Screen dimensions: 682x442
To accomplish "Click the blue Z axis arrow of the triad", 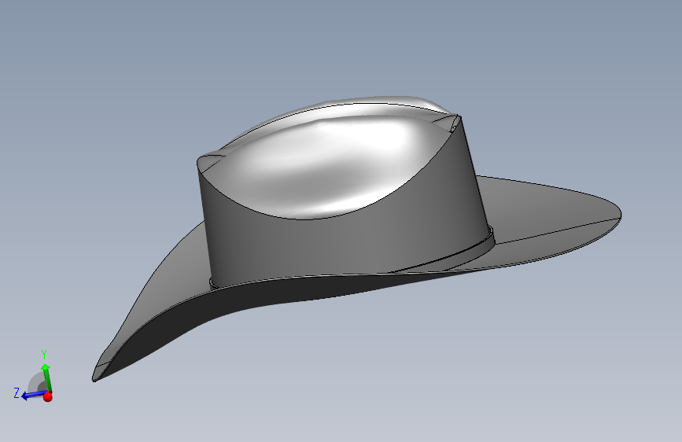I will [33, 395].
